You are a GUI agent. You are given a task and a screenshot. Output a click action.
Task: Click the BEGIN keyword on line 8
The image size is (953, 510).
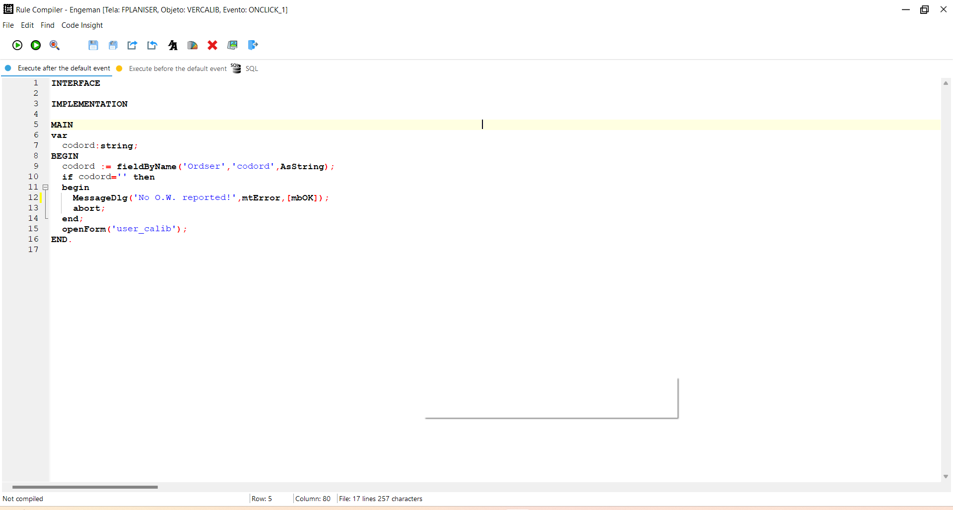click(65, 156)
